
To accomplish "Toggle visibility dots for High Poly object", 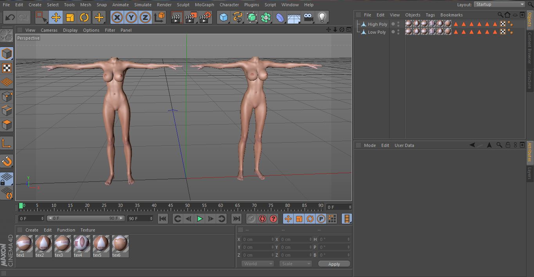I will tap(398, 24).
